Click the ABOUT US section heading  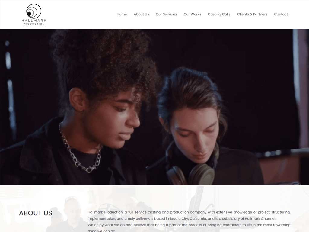coord(36,213)
